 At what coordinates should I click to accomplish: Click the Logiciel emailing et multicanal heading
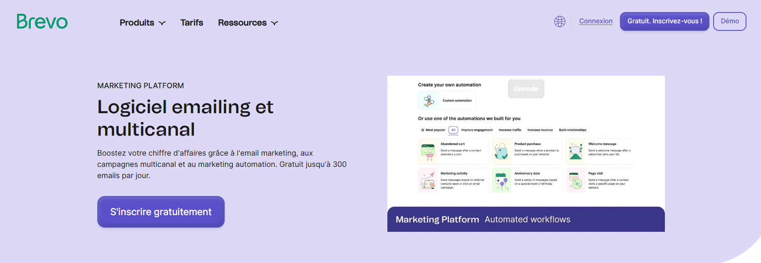click(185, 118)
